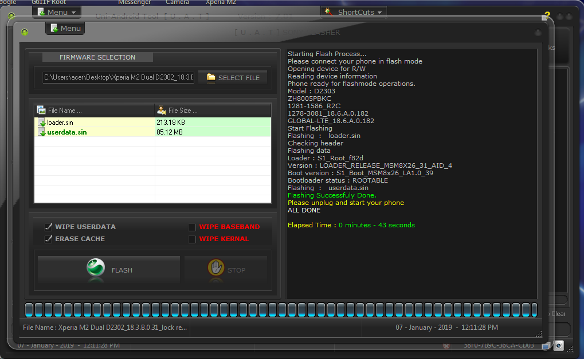Click the userdata.sin file icon
Screen dimensions: 584x359
click(x=42, y=132)
